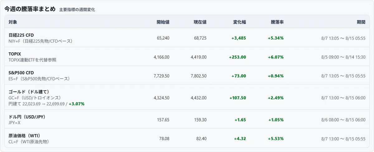Click the 現在値 column header
This screenshot has width=374, height=152.
coord(200,22)
